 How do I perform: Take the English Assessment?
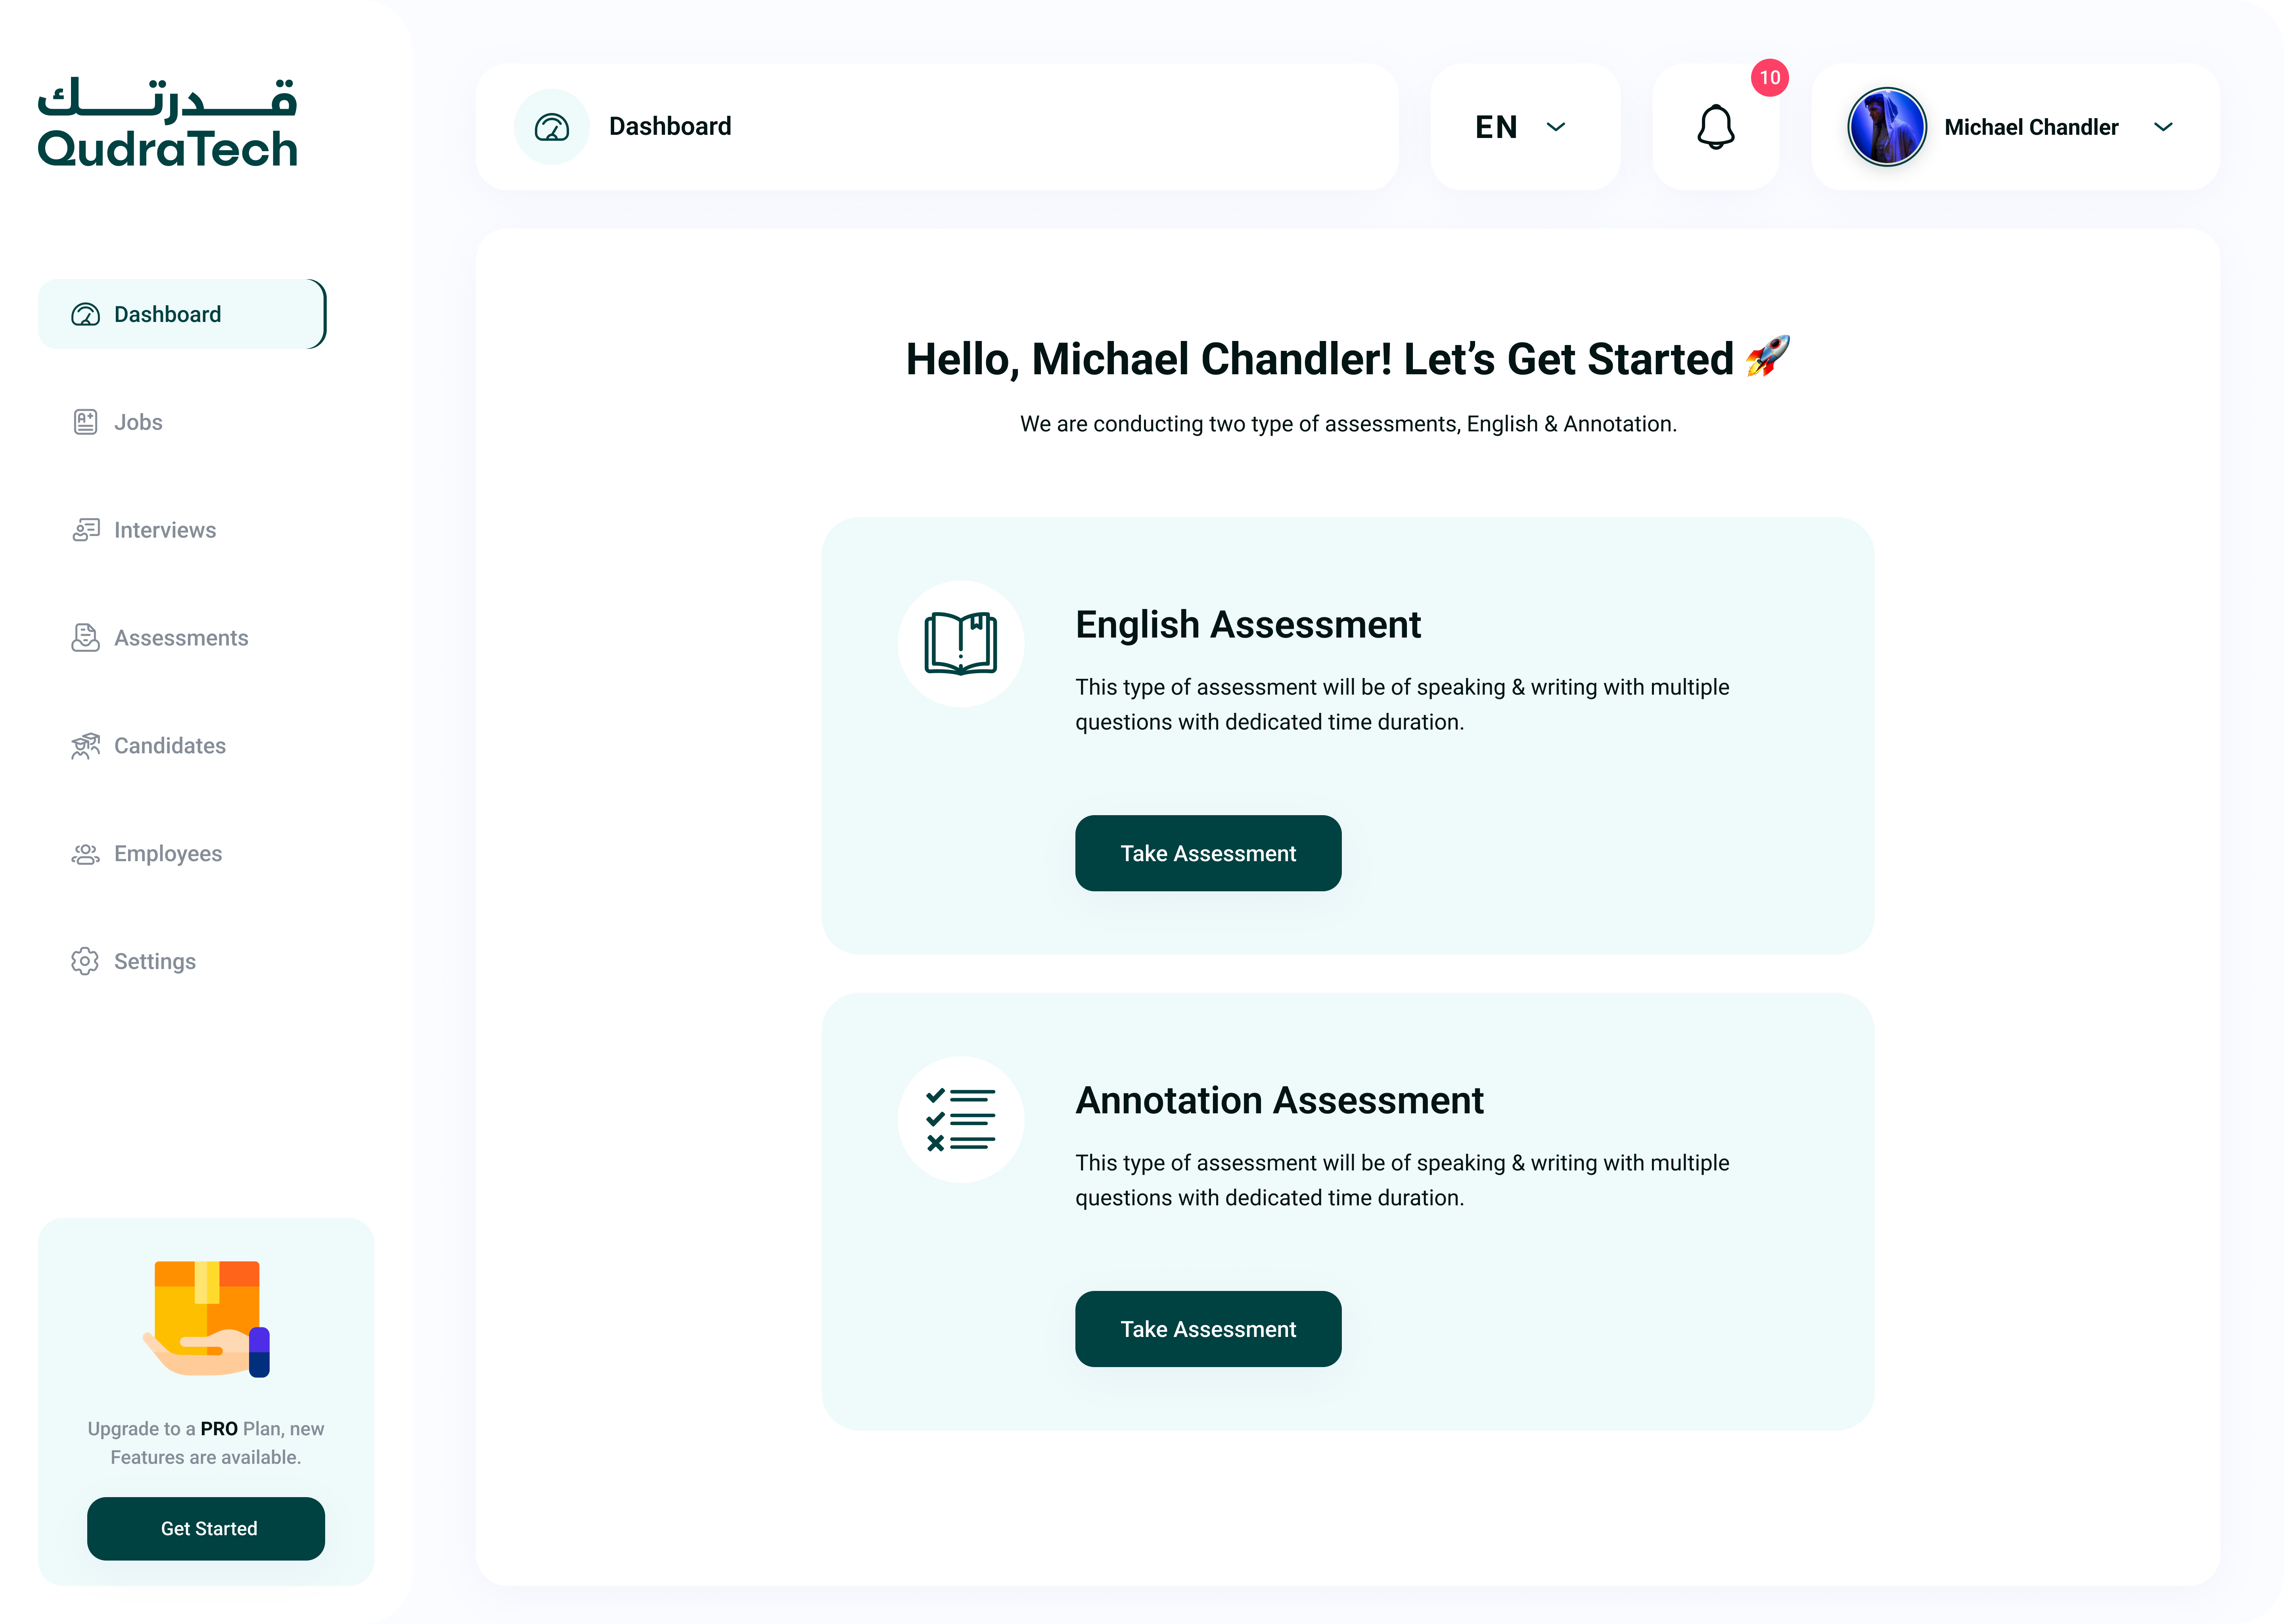coord(1207,853)
